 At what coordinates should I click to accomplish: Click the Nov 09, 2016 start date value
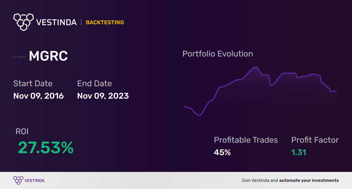38,96
